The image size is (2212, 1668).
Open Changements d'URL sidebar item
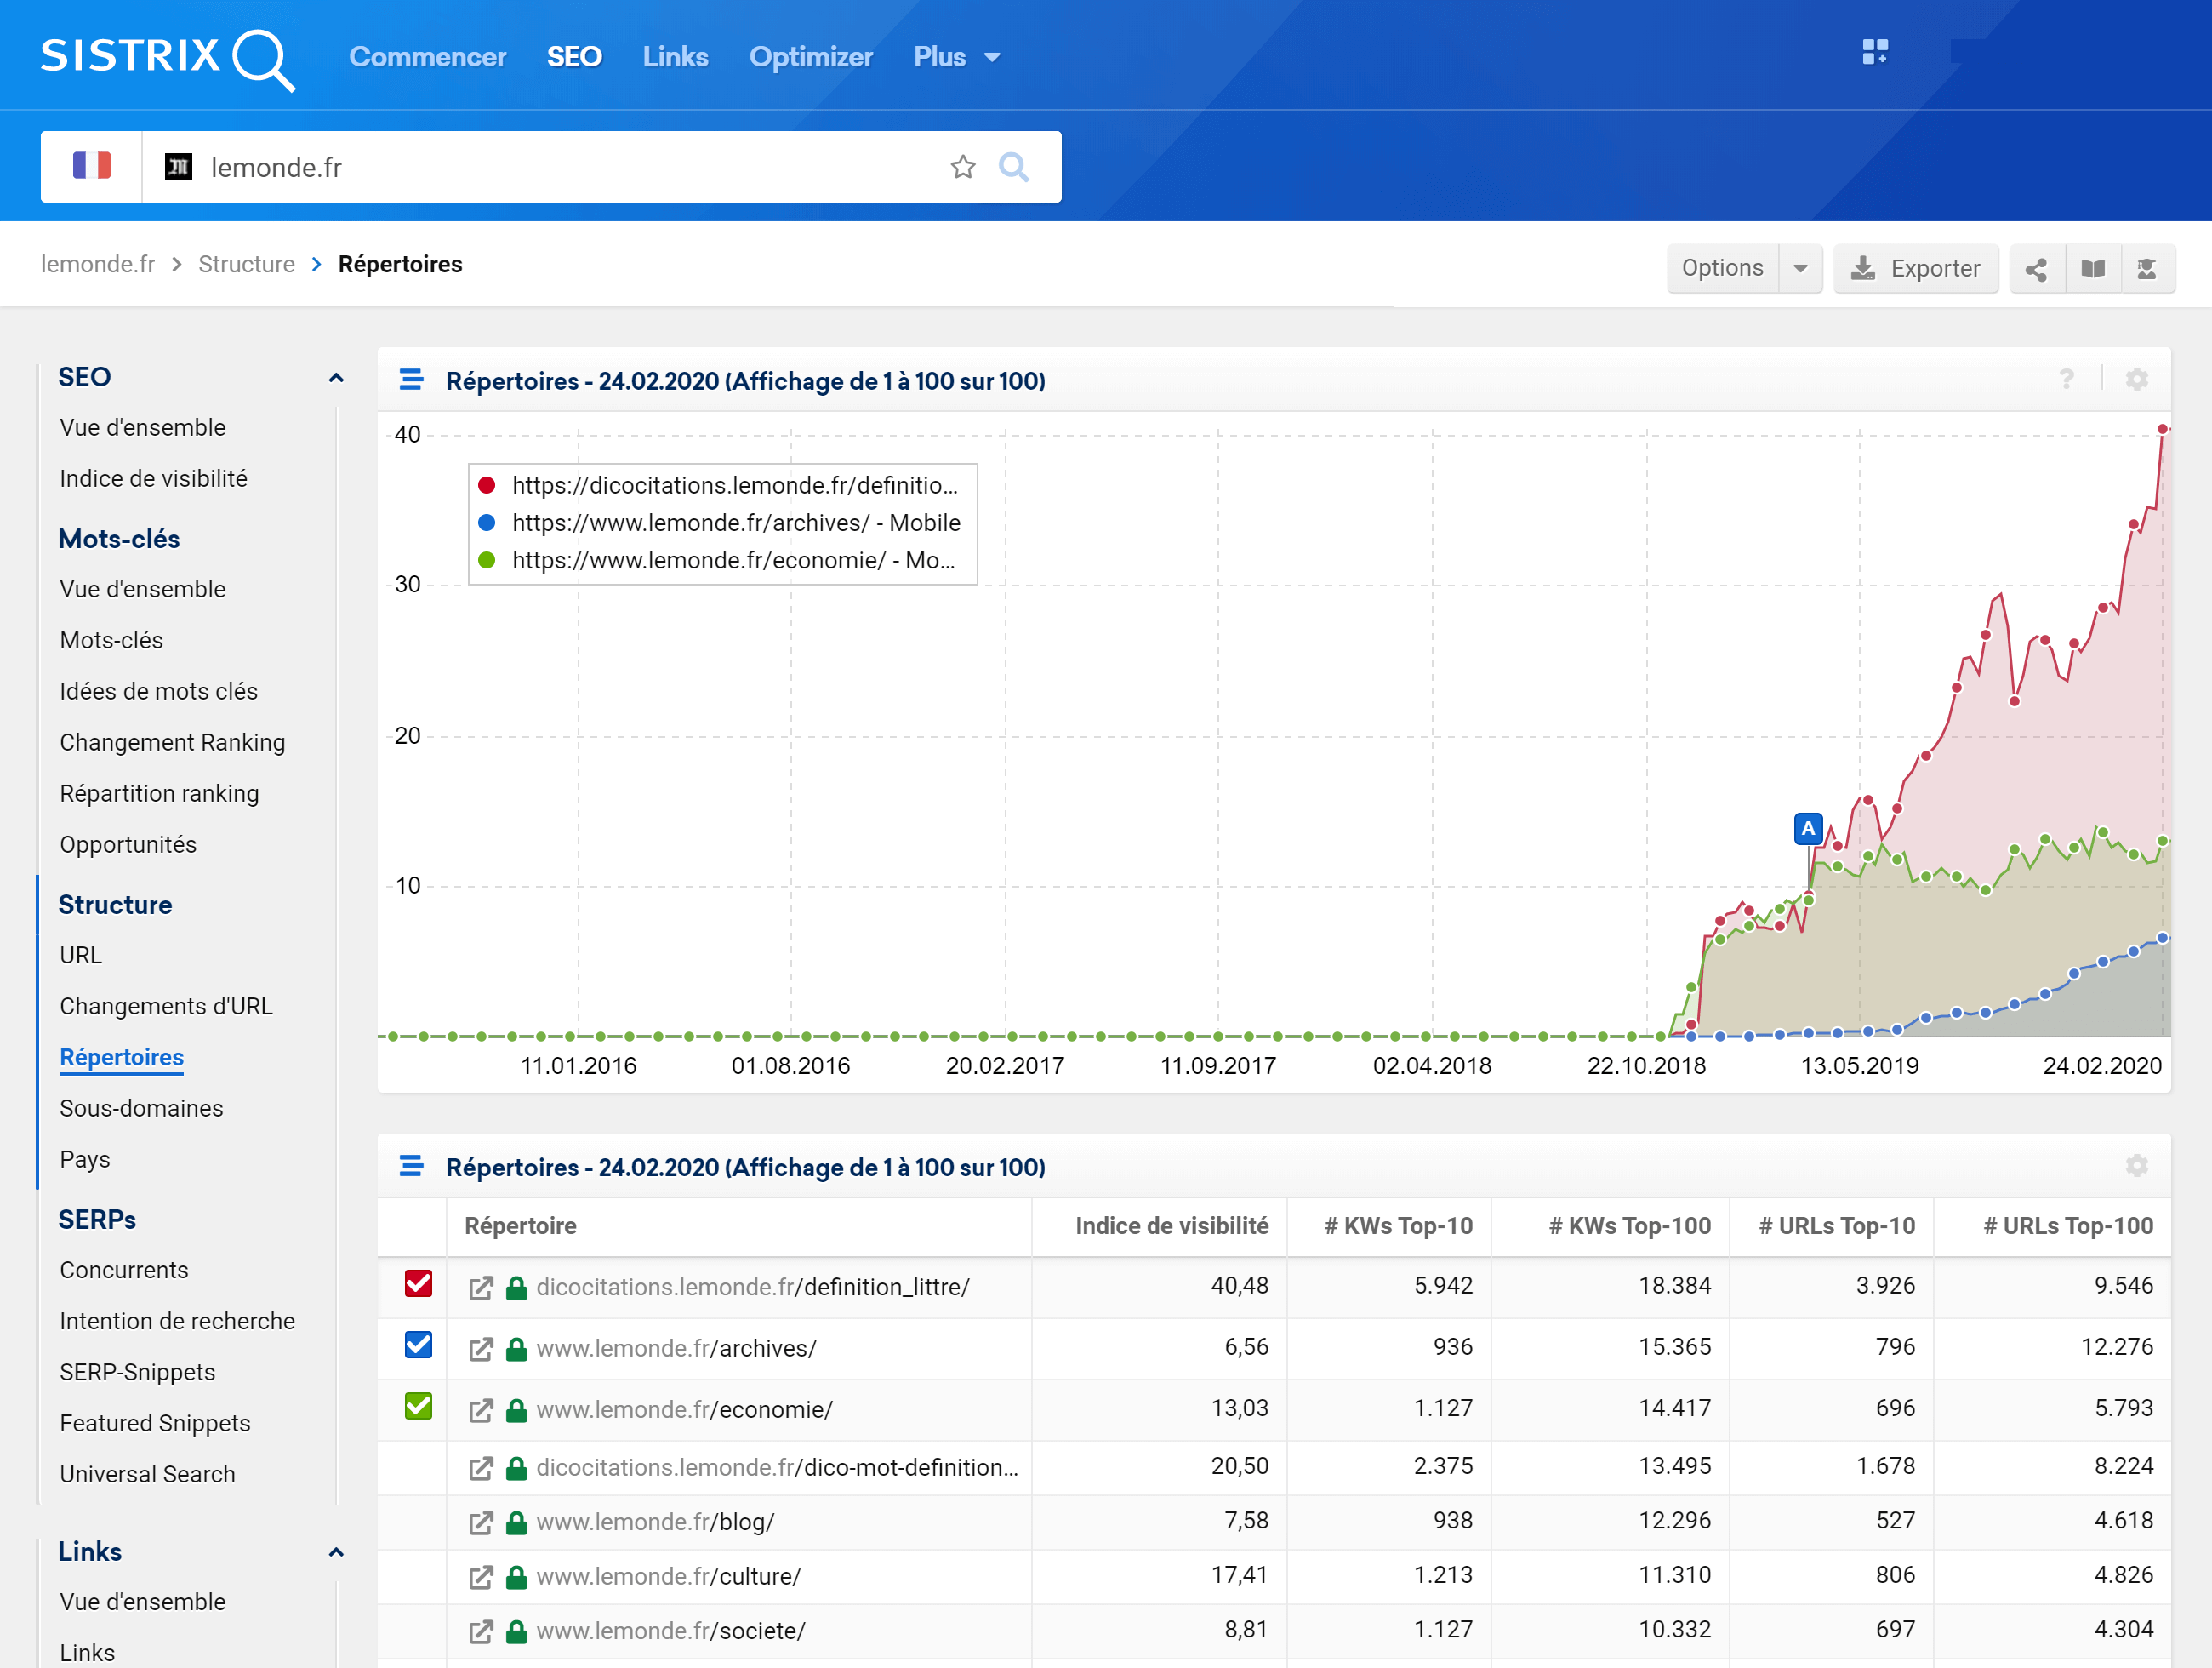tap(166, 1006)
